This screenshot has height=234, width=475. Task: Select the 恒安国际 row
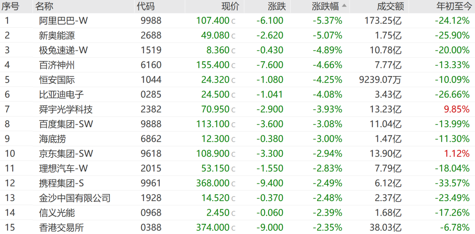(x=237, y=80)
